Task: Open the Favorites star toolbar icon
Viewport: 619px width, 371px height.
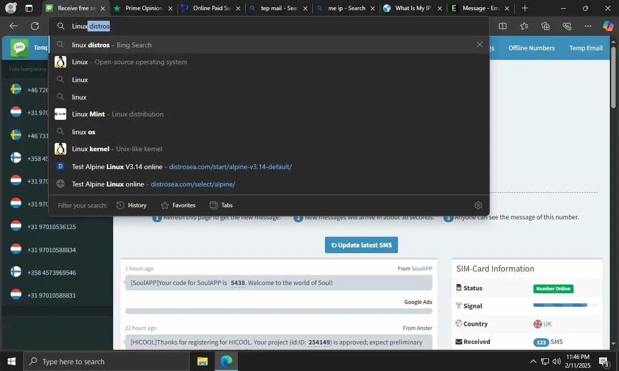Action: pos(524,26)
